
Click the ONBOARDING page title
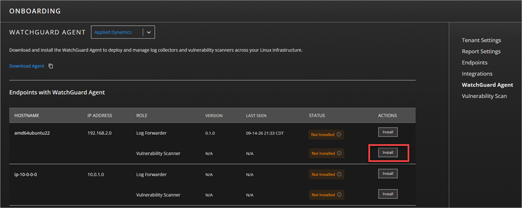pos(35,11)
